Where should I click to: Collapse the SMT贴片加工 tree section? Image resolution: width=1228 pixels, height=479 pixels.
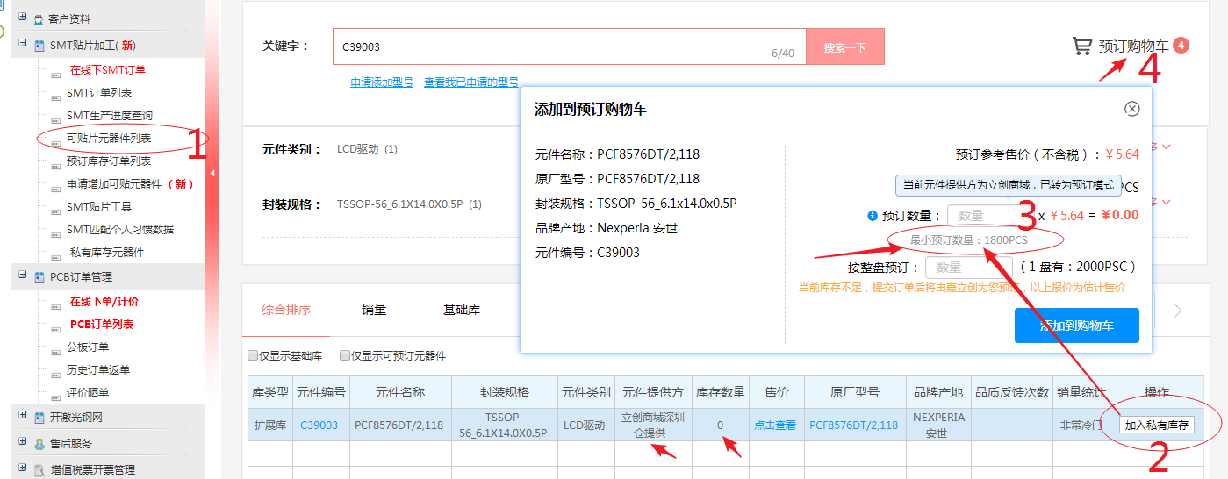[23, 45]
